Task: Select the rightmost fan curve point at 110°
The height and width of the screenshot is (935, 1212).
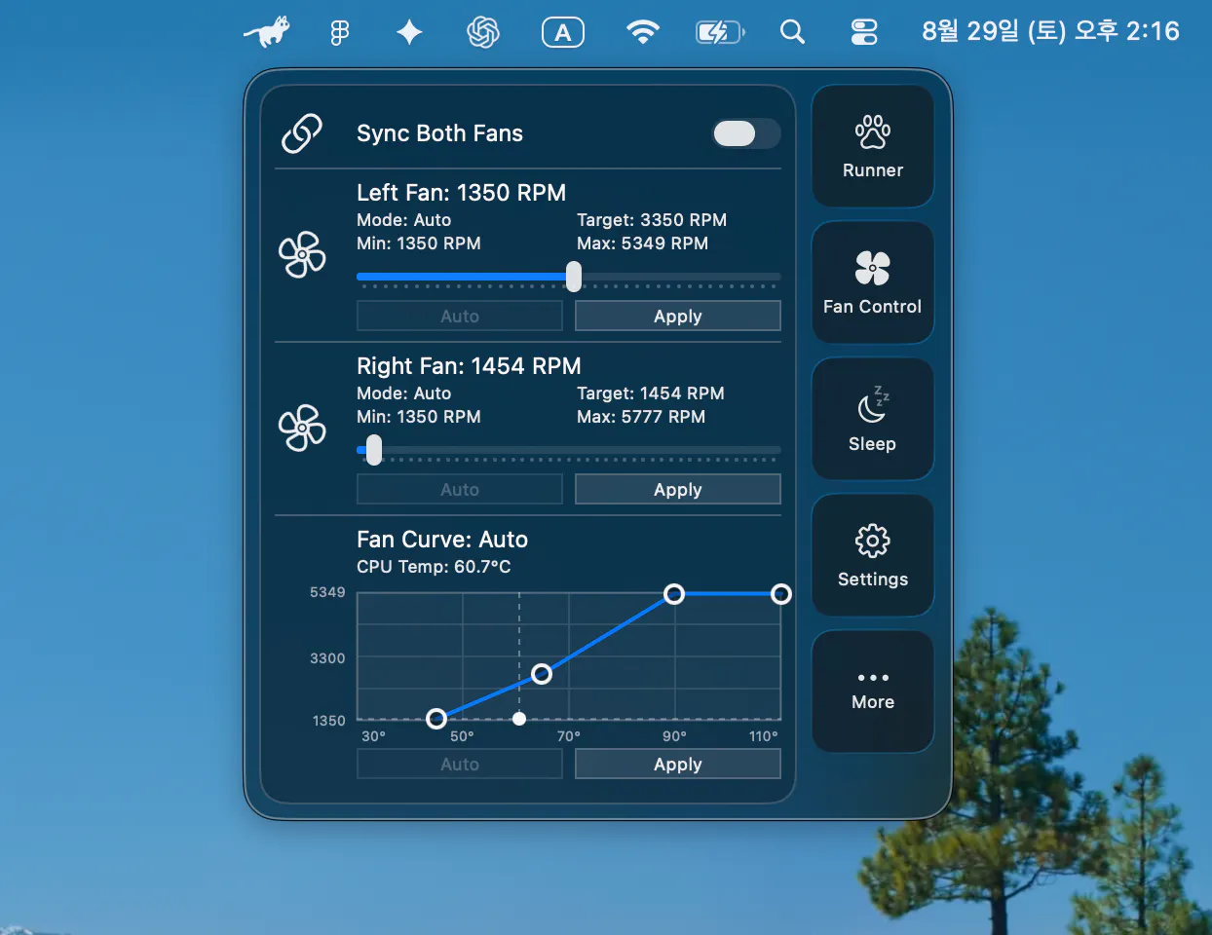Action: tap(781, 594)
